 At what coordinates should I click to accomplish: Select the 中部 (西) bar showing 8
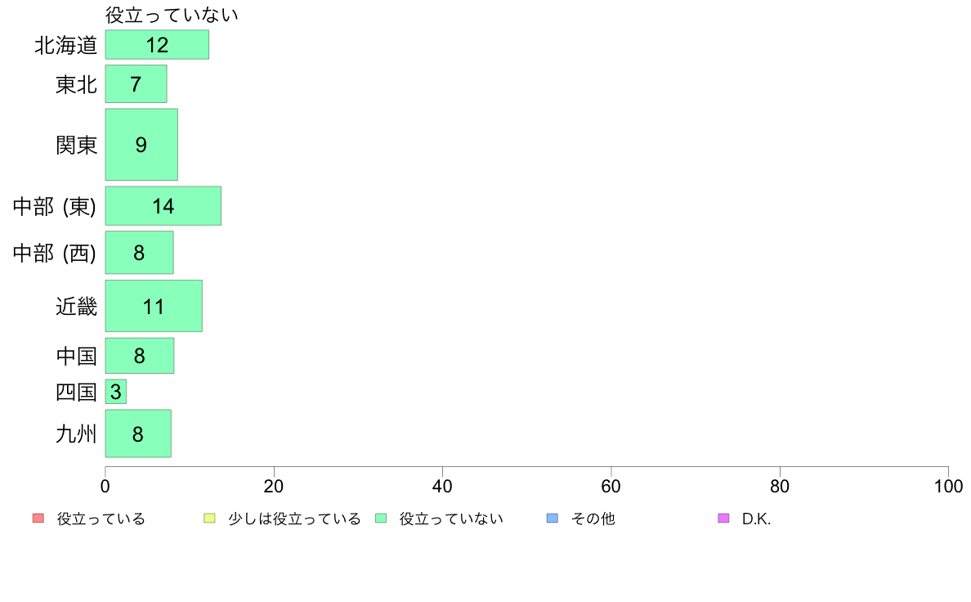point(139,252)
